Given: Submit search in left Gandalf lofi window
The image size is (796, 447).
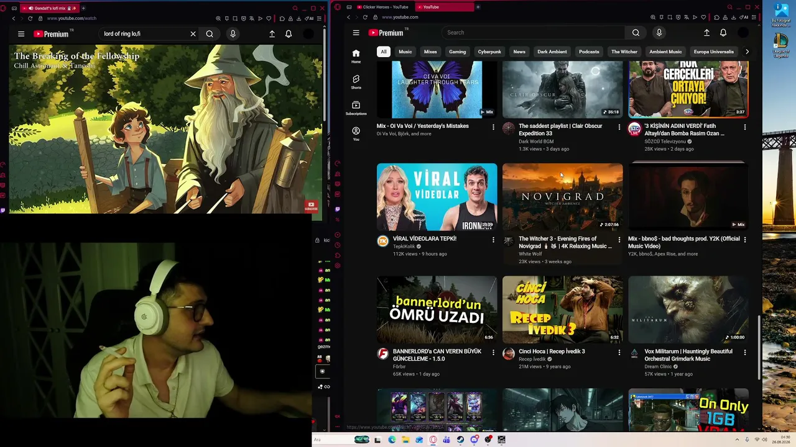Looking at the screenshot, I should 210,34.
